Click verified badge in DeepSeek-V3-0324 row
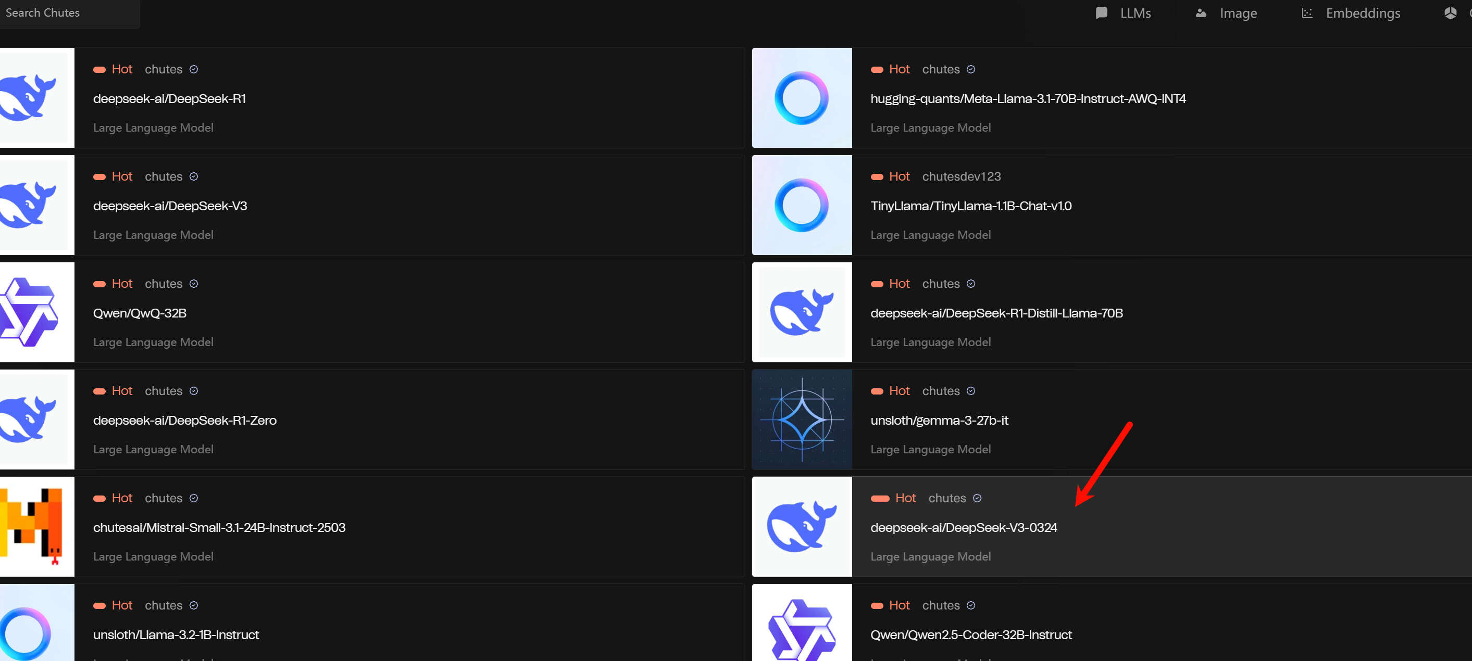1472x661 pixels. coord(977,498)
